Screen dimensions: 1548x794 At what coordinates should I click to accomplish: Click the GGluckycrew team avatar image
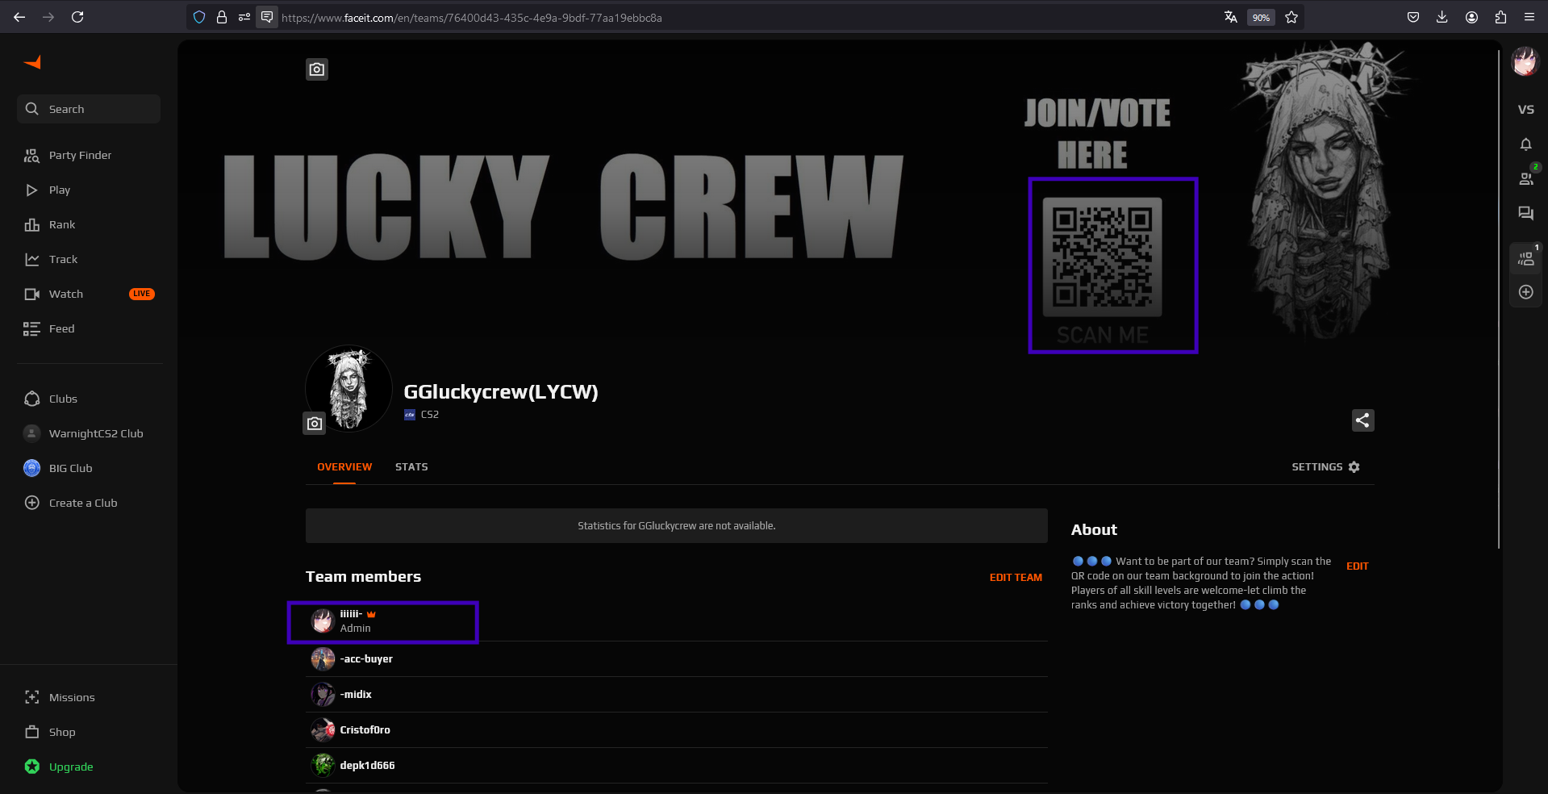click(348, 389)
